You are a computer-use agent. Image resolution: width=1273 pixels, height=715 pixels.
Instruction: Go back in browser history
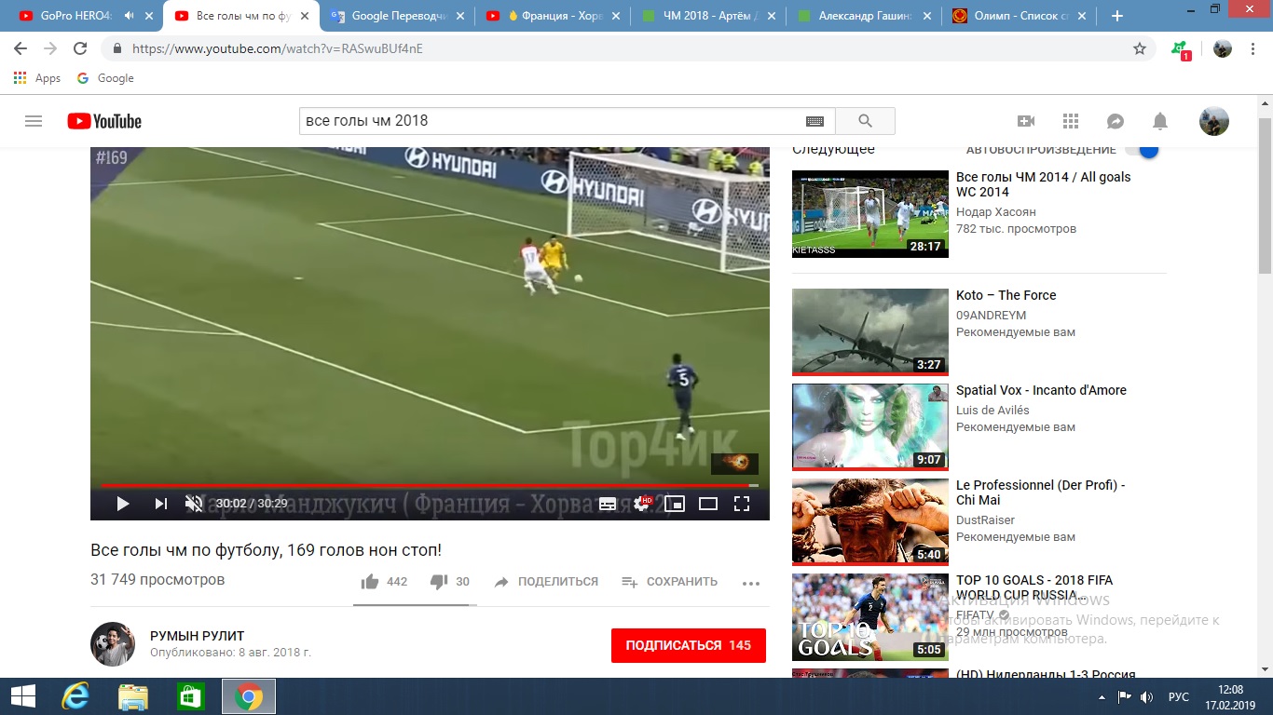point(21,48)
